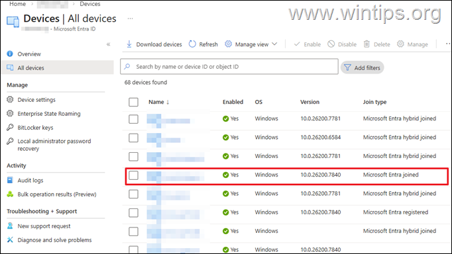
Task: Select All devices in the sidebar
Action: coord(58,67)
